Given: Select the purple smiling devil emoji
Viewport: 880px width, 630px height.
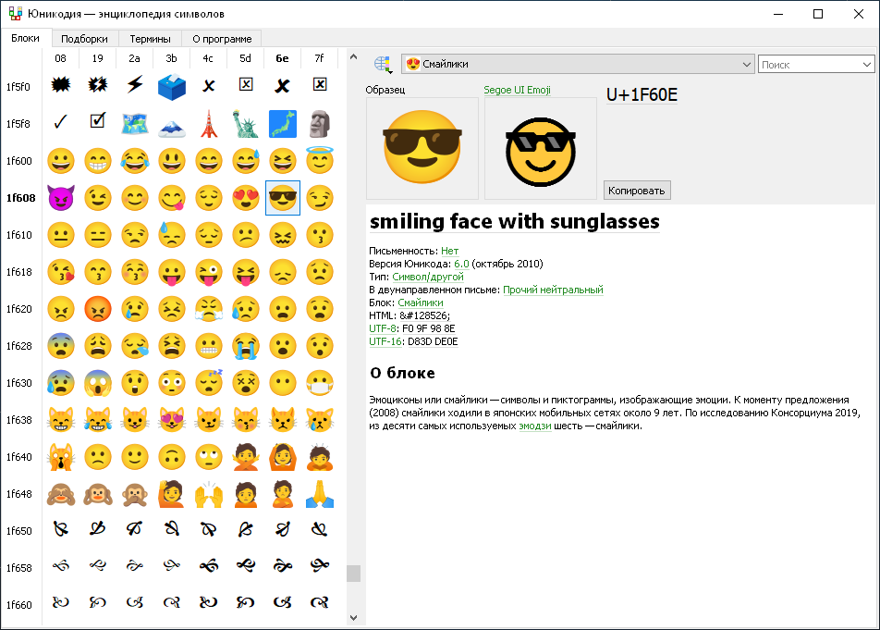Looking at the screenshot, I should tap(61, 198).
